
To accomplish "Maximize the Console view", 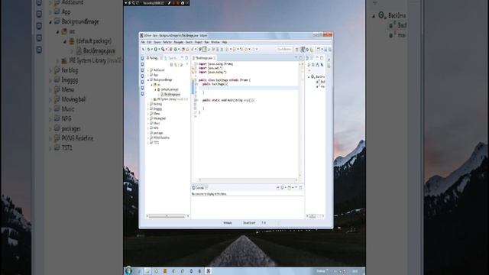I will click(x=300, y=188).
